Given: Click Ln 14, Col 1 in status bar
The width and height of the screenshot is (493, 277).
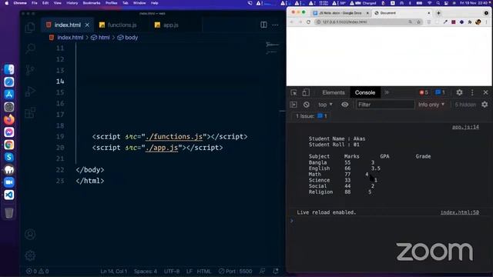Looking at the screenshot, I should (x=113, y=271).
